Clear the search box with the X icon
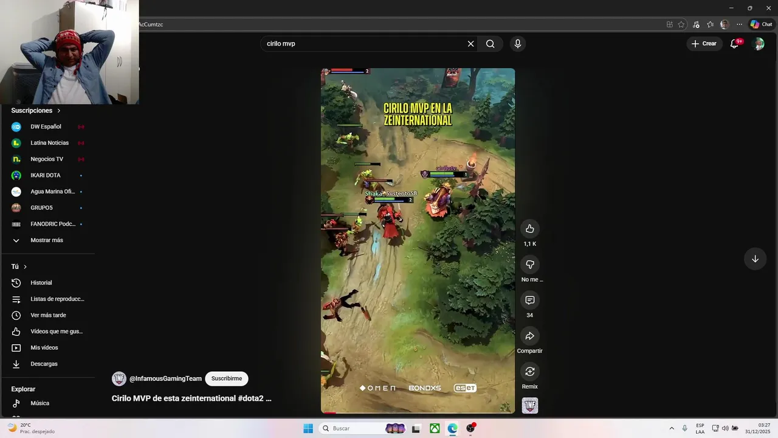778x438 pixels. point(470,44)
